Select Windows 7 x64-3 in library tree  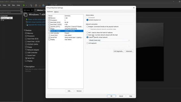coord(7,18)
